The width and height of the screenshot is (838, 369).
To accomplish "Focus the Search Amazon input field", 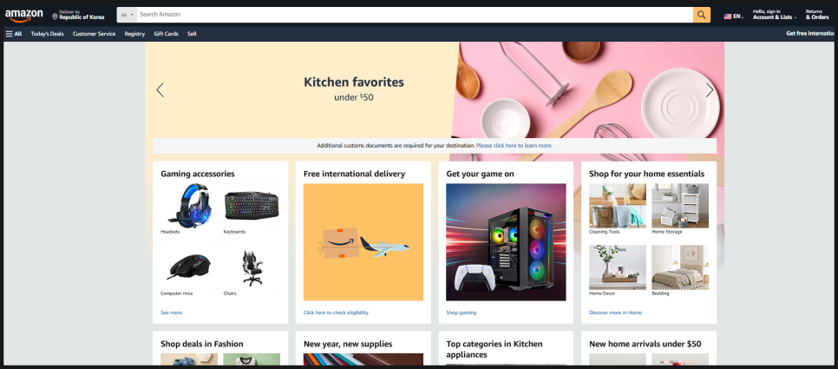I will [x=415, y=15].
